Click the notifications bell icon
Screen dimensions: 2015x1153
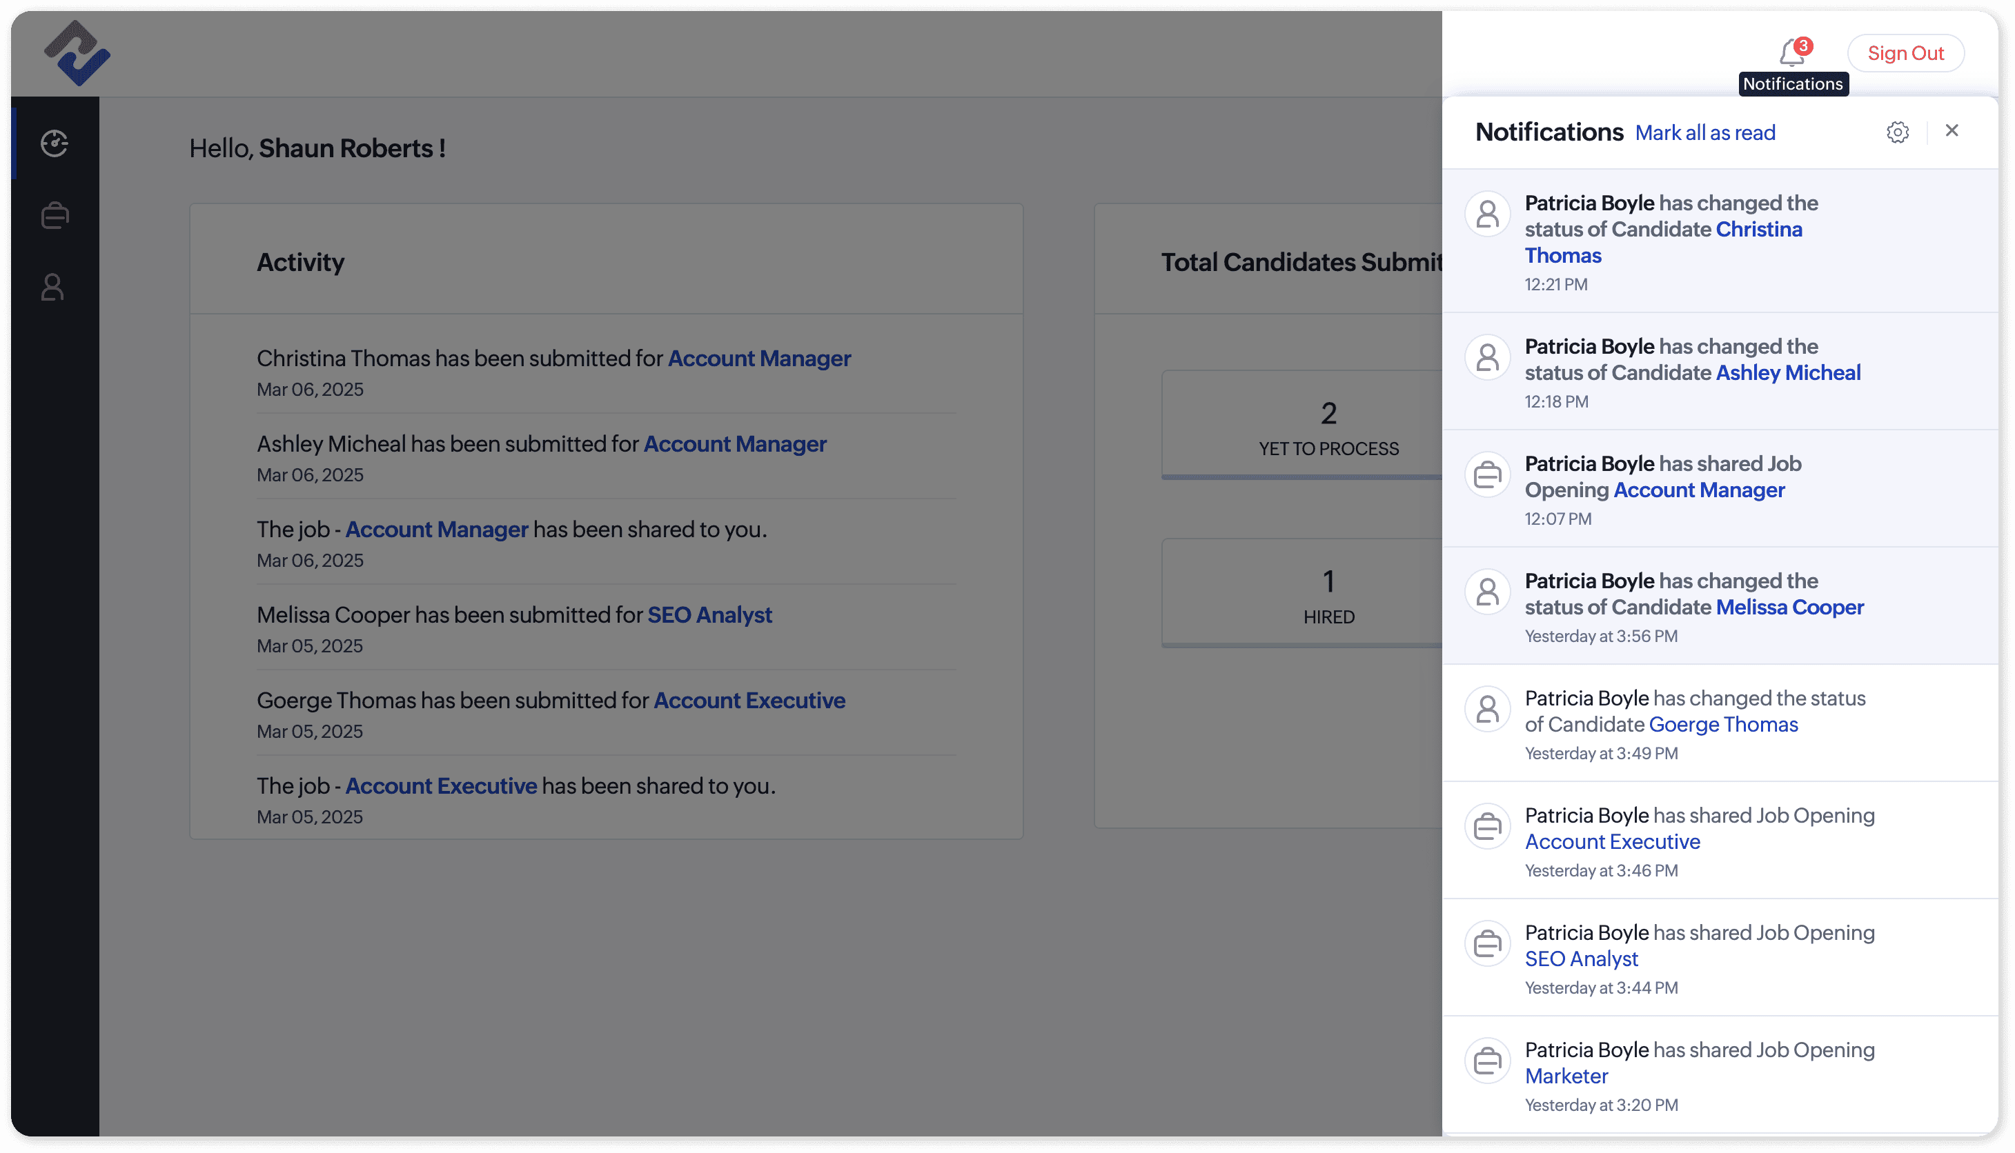click(1791, 54)
